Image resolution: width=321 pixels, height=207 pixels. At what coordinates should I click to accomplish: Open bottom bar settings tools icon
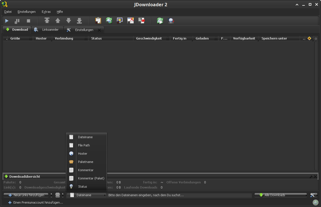tap(312, 195)
